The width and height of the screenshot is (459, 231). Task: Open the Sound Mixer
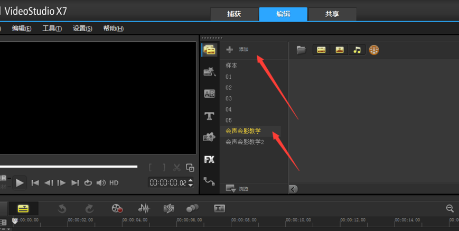click(x=144, y=208)
